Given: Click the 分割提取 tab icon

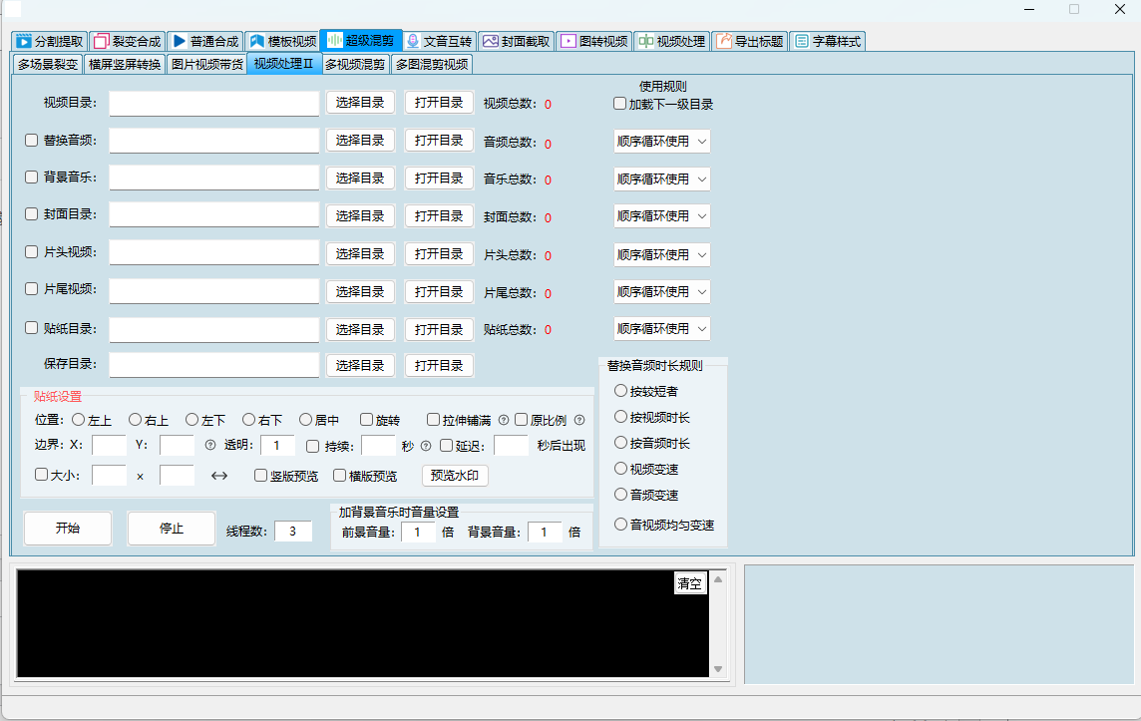Looking at the screenshot, I should pyautogui.click(x=24, y=42).
